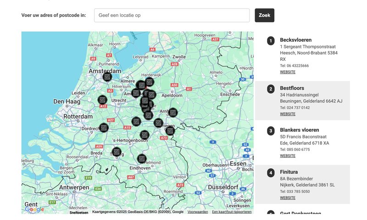The image size is (367, 220).
Task: Click the marker directly above 's-Hertogenbosch label
Action: [145, 135]
